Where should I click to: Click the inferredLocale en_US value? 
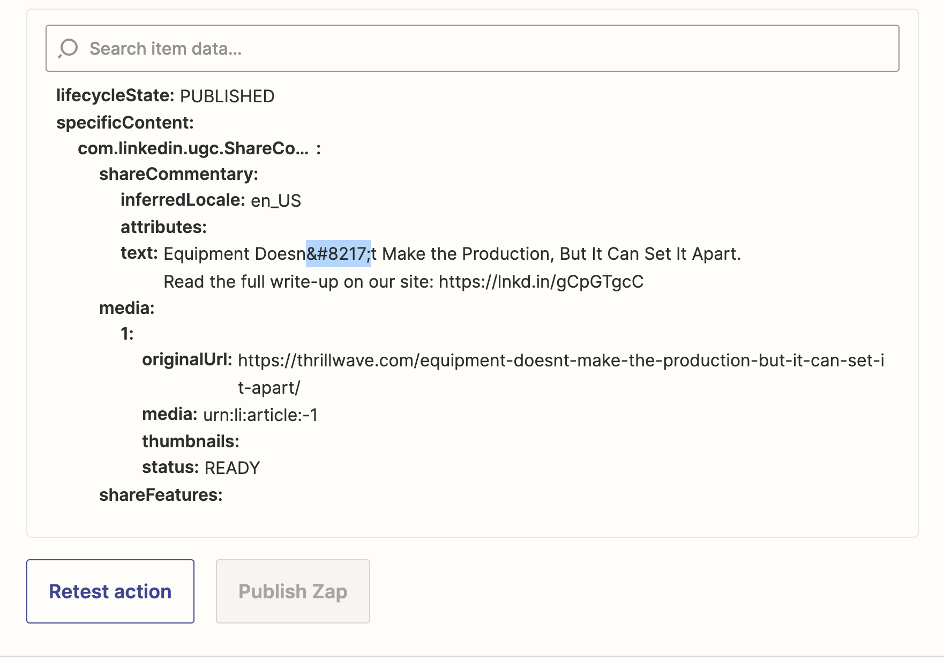tap(276, 201)
